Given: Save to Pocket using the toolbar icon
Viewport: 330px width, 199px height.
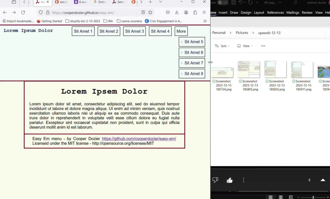Looking at the screenshot, I should tap(168, 13).
